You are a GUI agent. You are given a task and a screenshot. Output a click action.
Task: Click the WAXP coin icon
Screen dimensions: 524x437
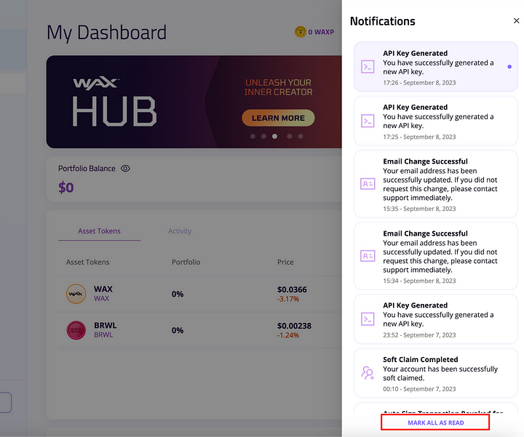300,32
